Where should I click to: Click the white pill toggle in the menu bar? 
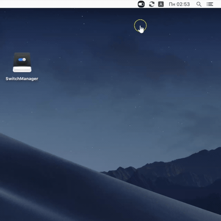[141, 4]
